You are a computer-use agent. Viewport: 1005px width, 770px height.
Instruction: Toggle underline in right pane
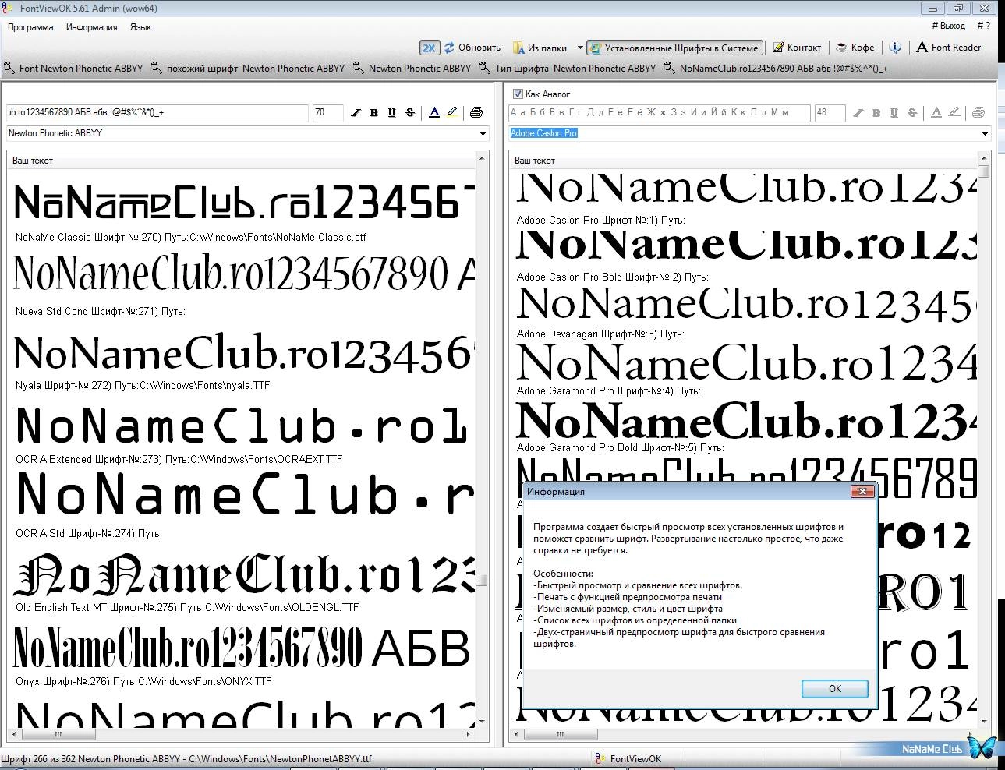coord(894,112)
